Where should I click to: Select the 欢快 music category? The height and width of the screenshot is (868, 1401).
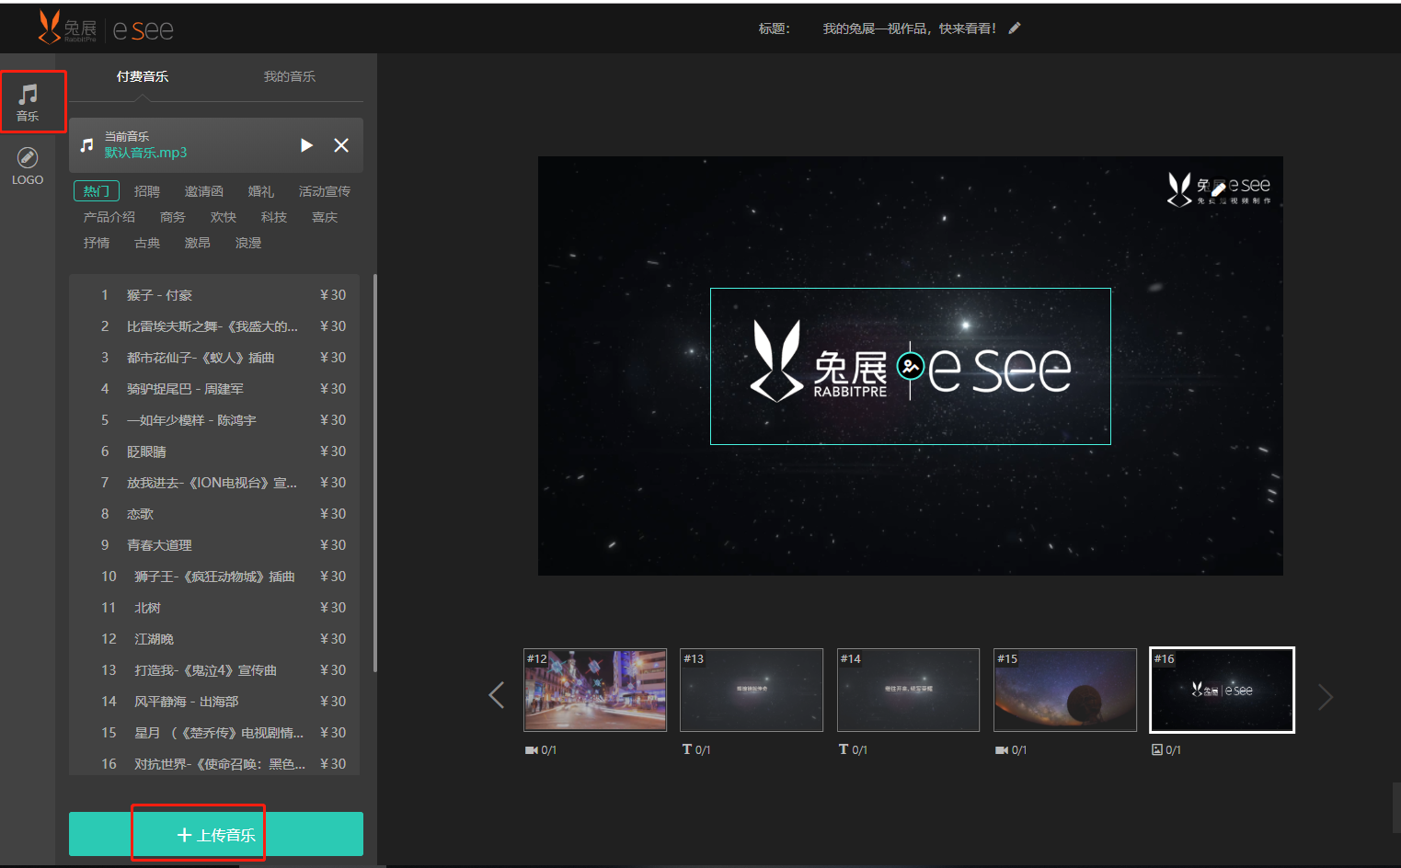(224, 217)
